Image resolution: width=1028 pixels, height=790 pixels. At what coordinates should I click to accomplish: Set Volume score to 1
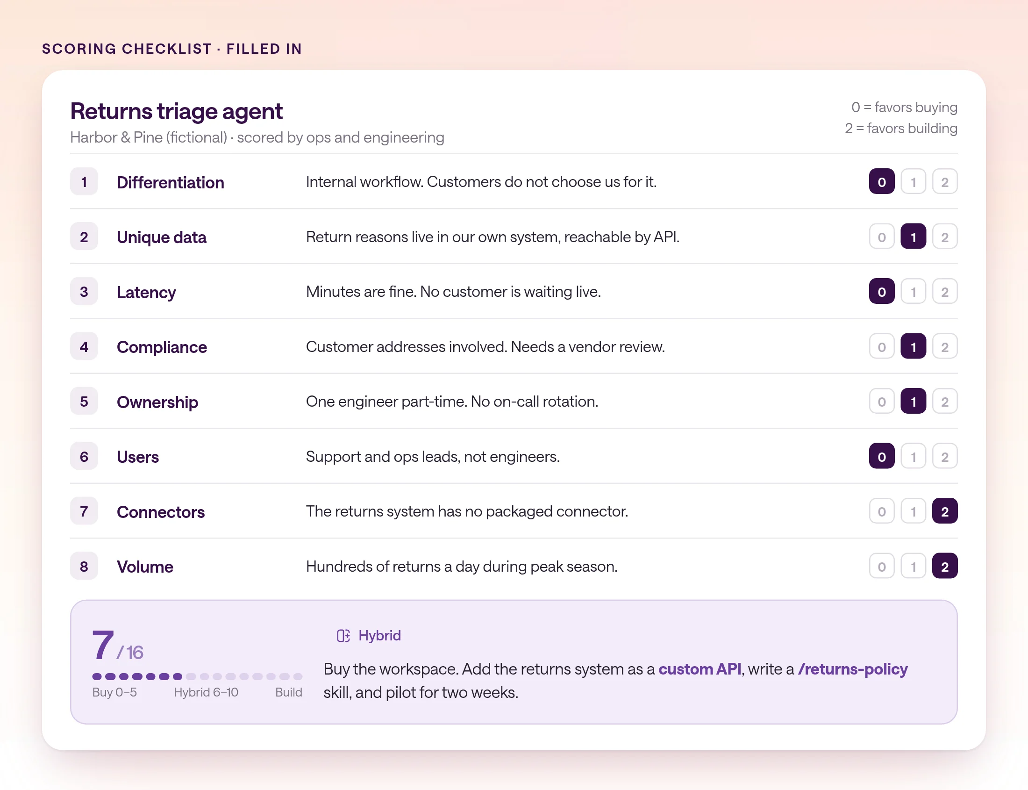(x=913, y=566)
